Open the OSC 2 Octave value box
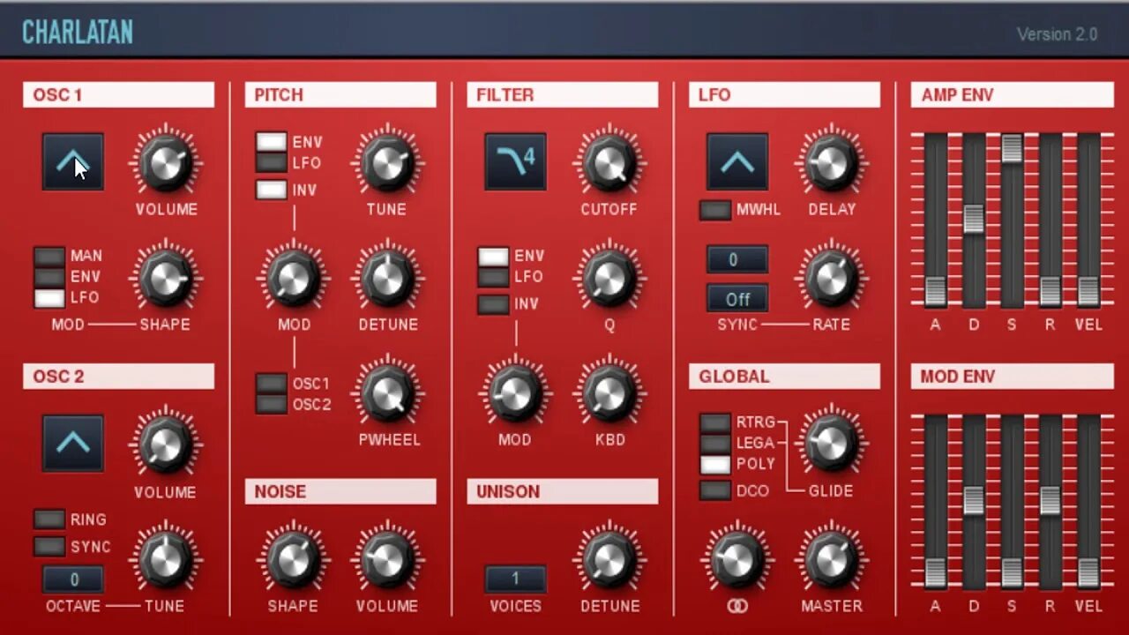1129x635 pixels. 73,579
